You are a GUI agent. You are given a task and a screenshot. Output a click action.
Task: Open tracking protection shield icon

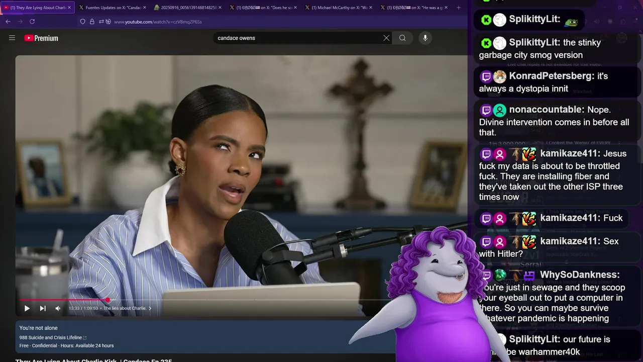click(83, 22)
